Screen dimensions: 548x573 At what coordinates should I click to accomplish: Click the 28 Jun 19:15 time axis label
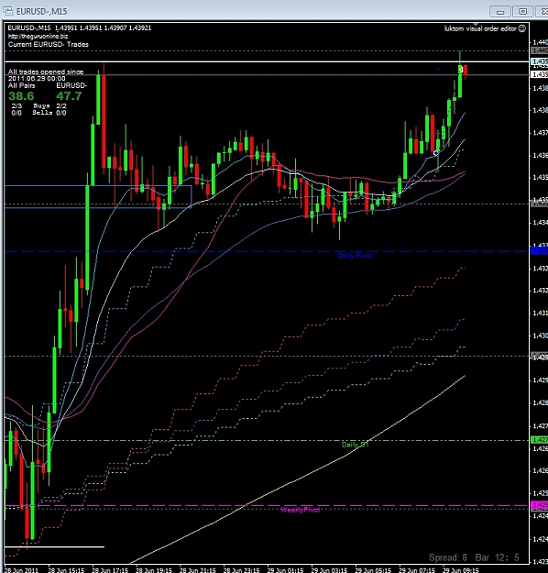click(x=154, y=569)
